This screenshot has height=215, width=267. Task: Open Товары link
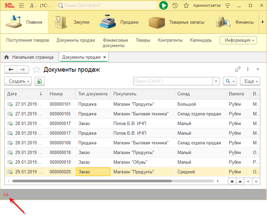pos(143,40)
